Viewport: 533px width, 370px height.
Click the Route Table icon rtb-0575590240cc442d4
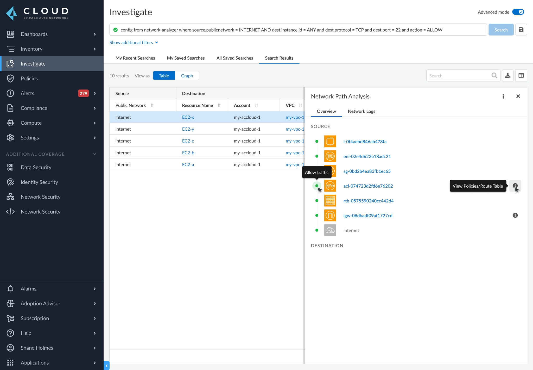pyautogui.click(x=330, y=200)
